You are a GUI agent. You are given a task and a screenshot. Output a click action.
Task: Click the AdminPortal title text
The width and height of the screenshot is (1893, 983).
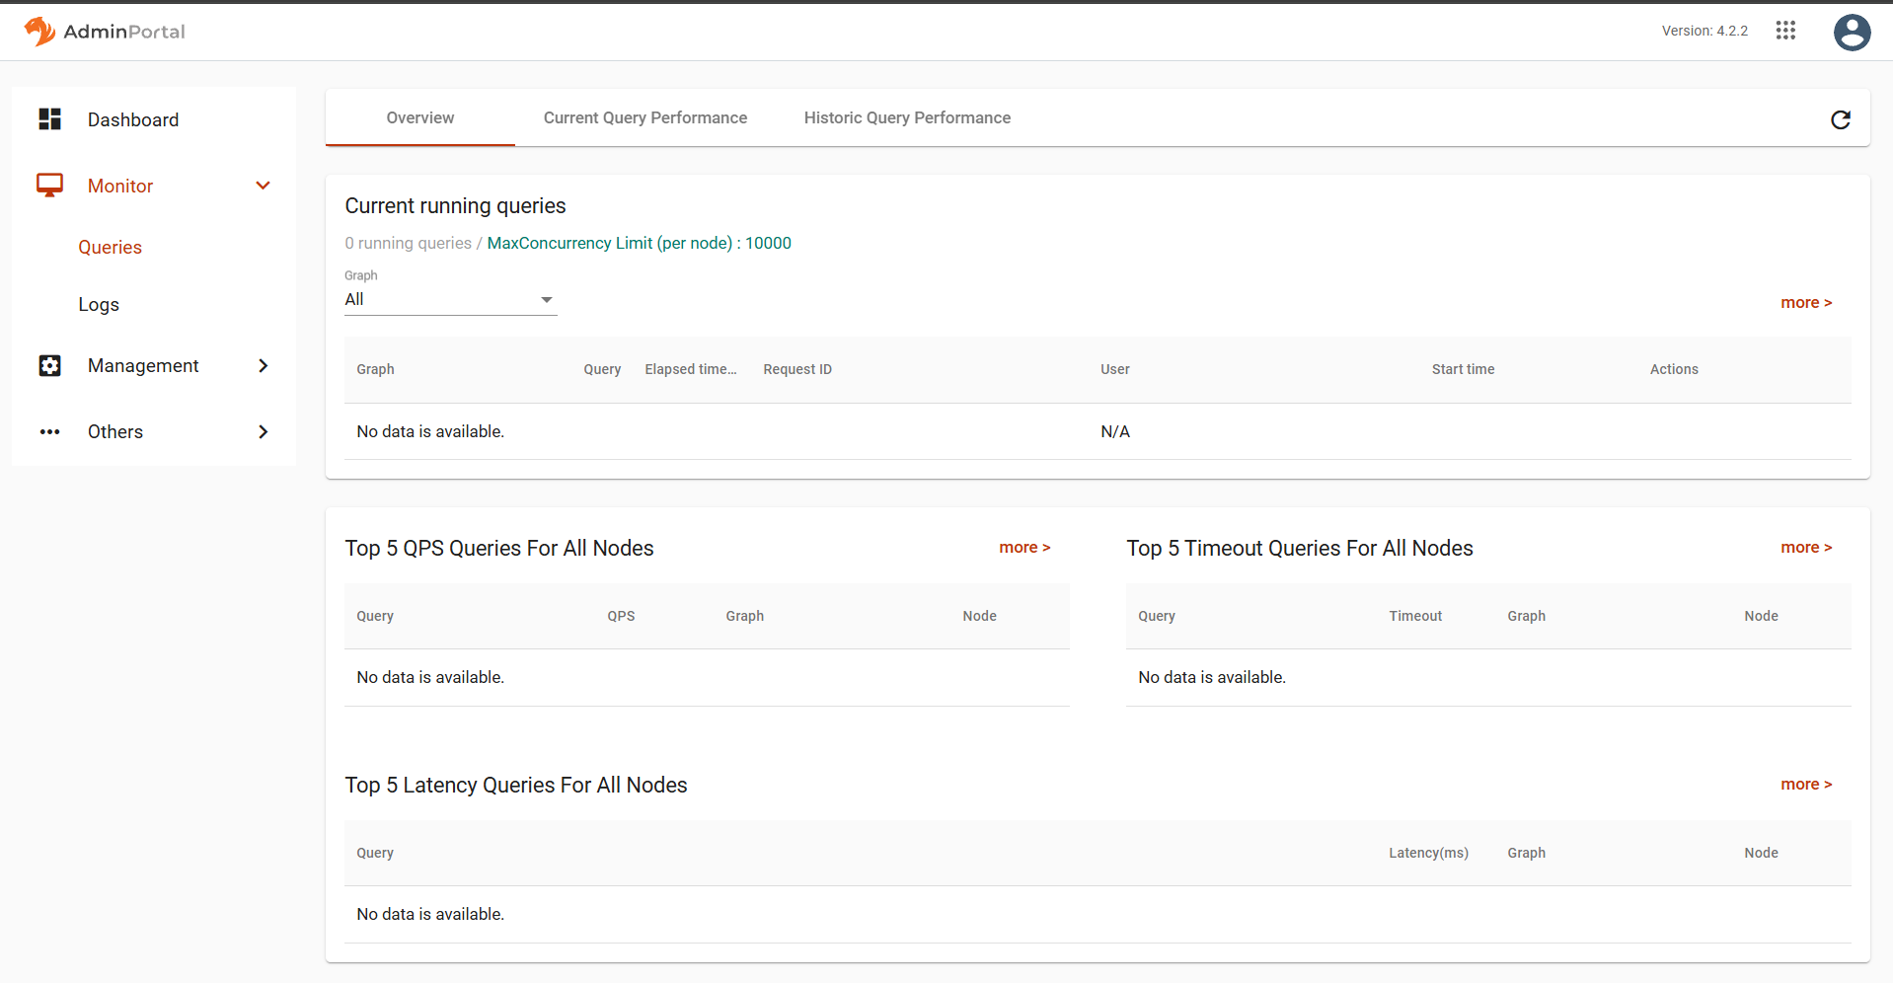124,32
